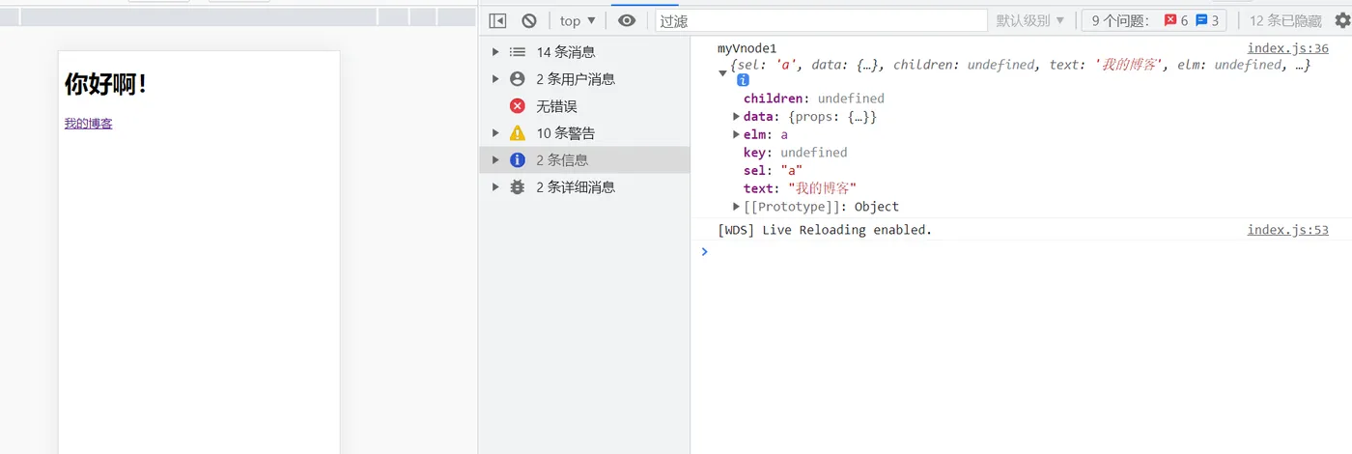This screenshot has height=454, width=1352.
Task: Click the children: undefined property
Action: pyautogui.click(x=813, y=99)
